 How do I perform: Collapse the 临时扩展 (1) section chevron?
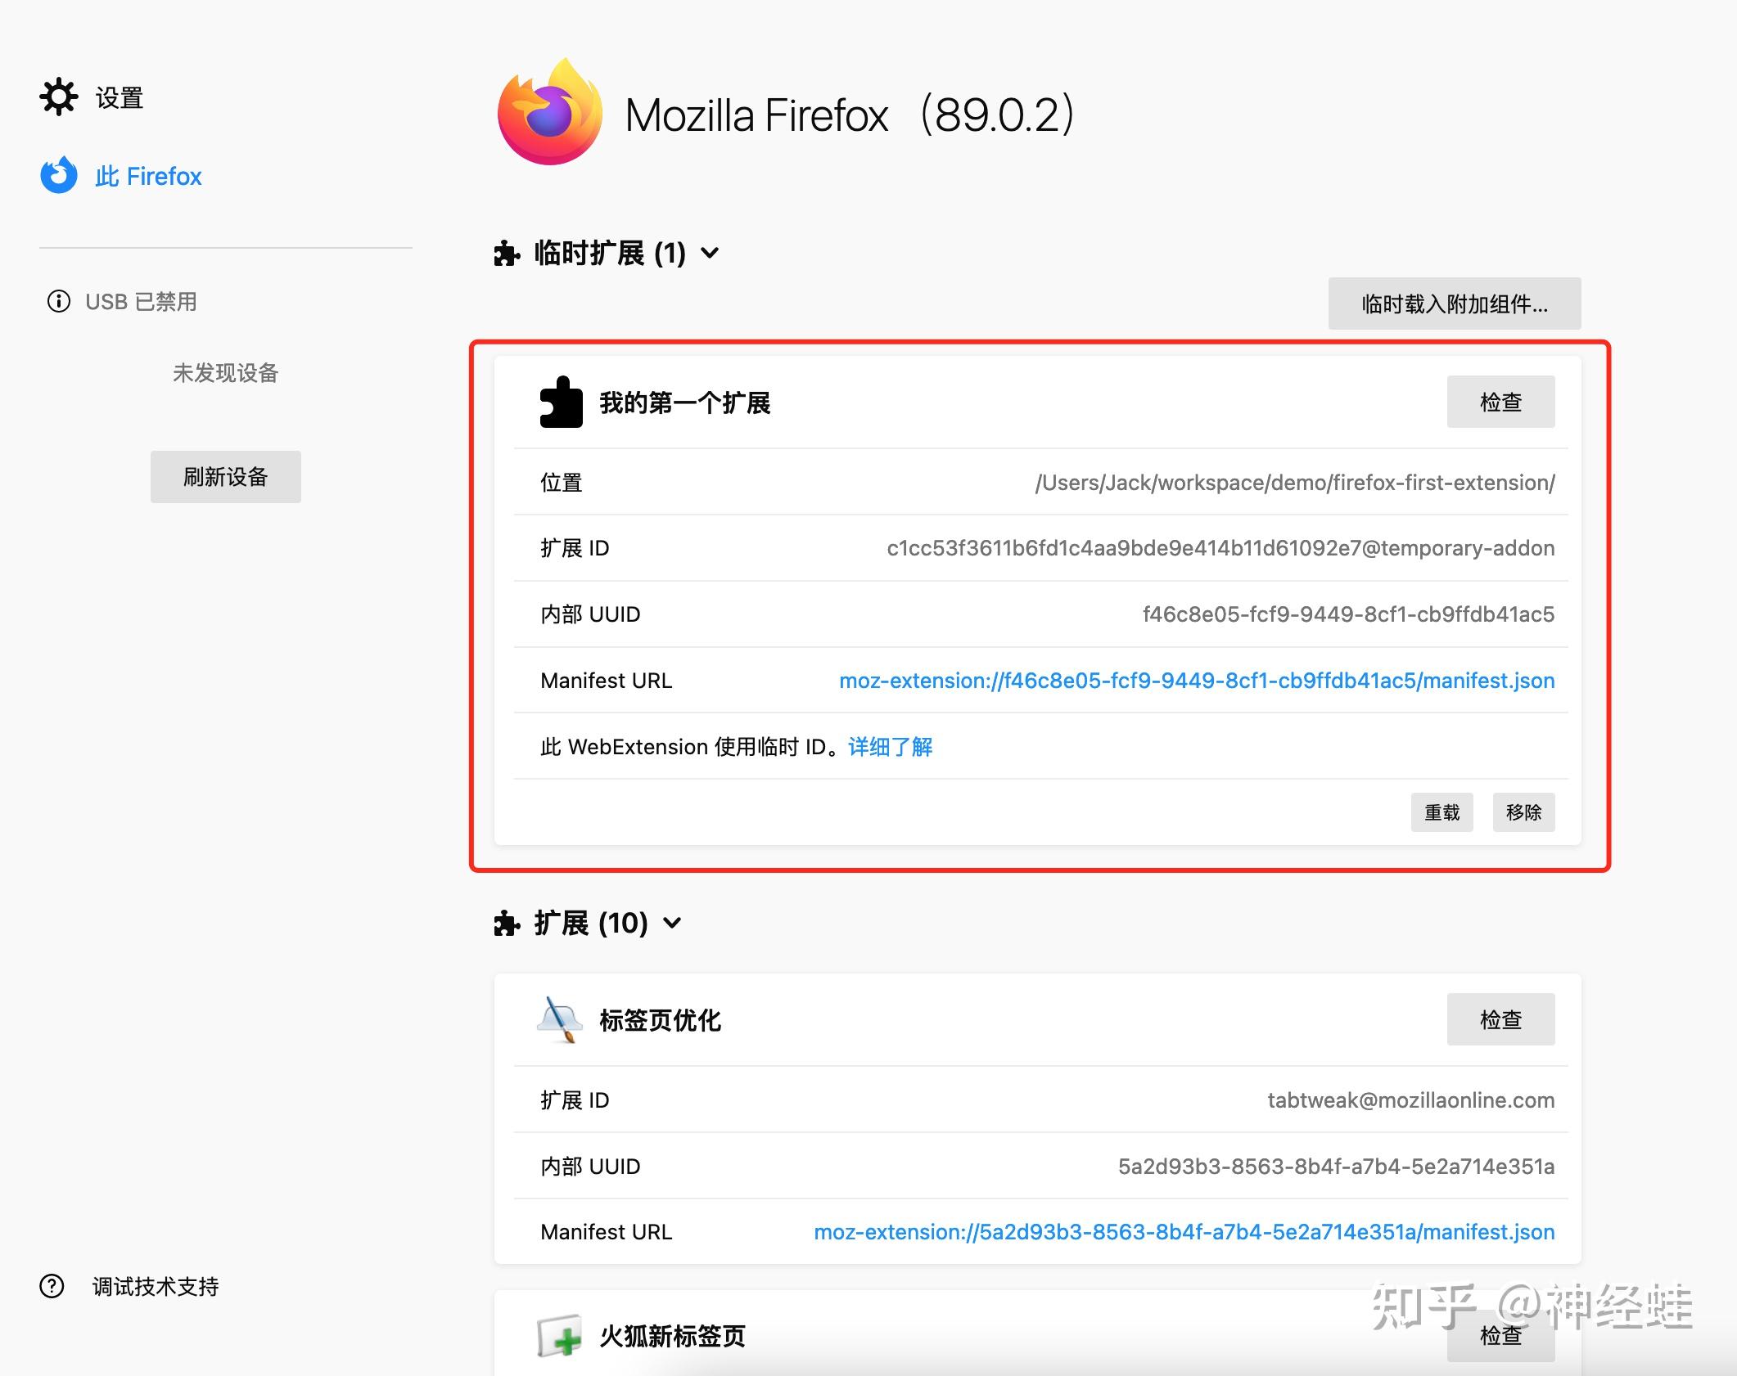tap(711, 253)
